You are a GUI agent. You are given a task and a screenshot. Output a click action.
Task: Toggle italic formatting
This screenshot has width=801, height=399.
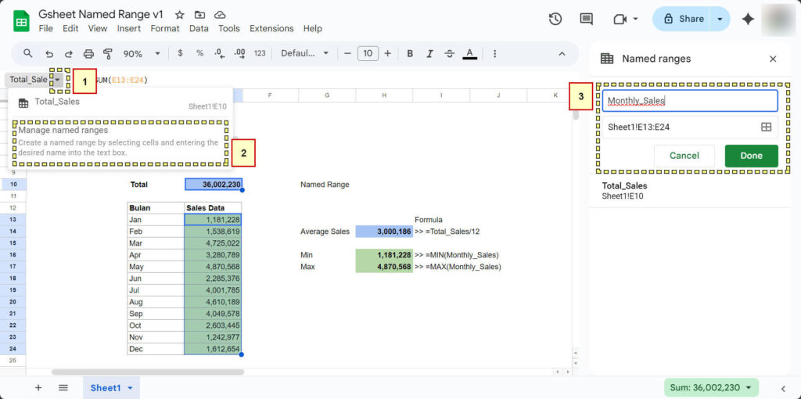tap(429, 53)
